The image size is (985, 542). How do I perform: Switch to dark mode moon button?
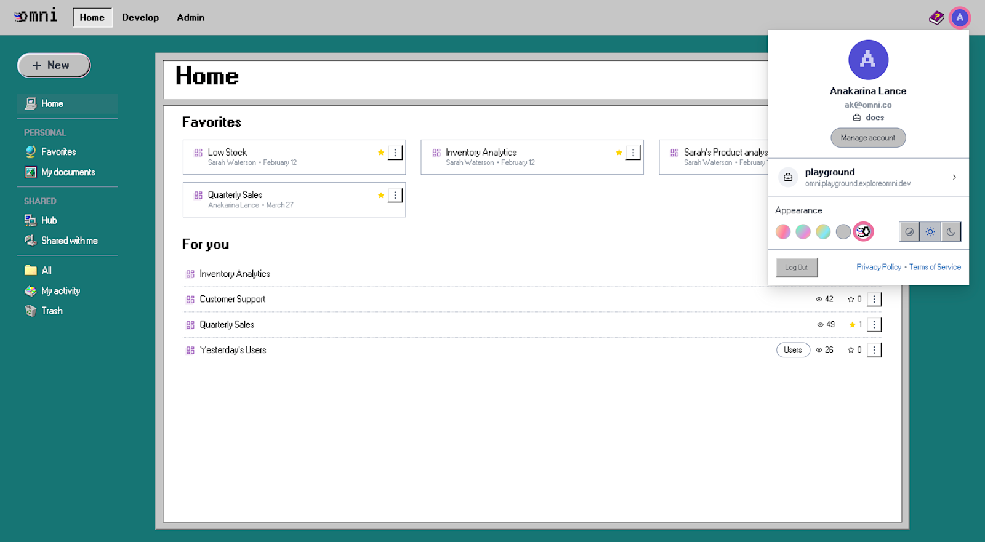[x=951, y=232]
